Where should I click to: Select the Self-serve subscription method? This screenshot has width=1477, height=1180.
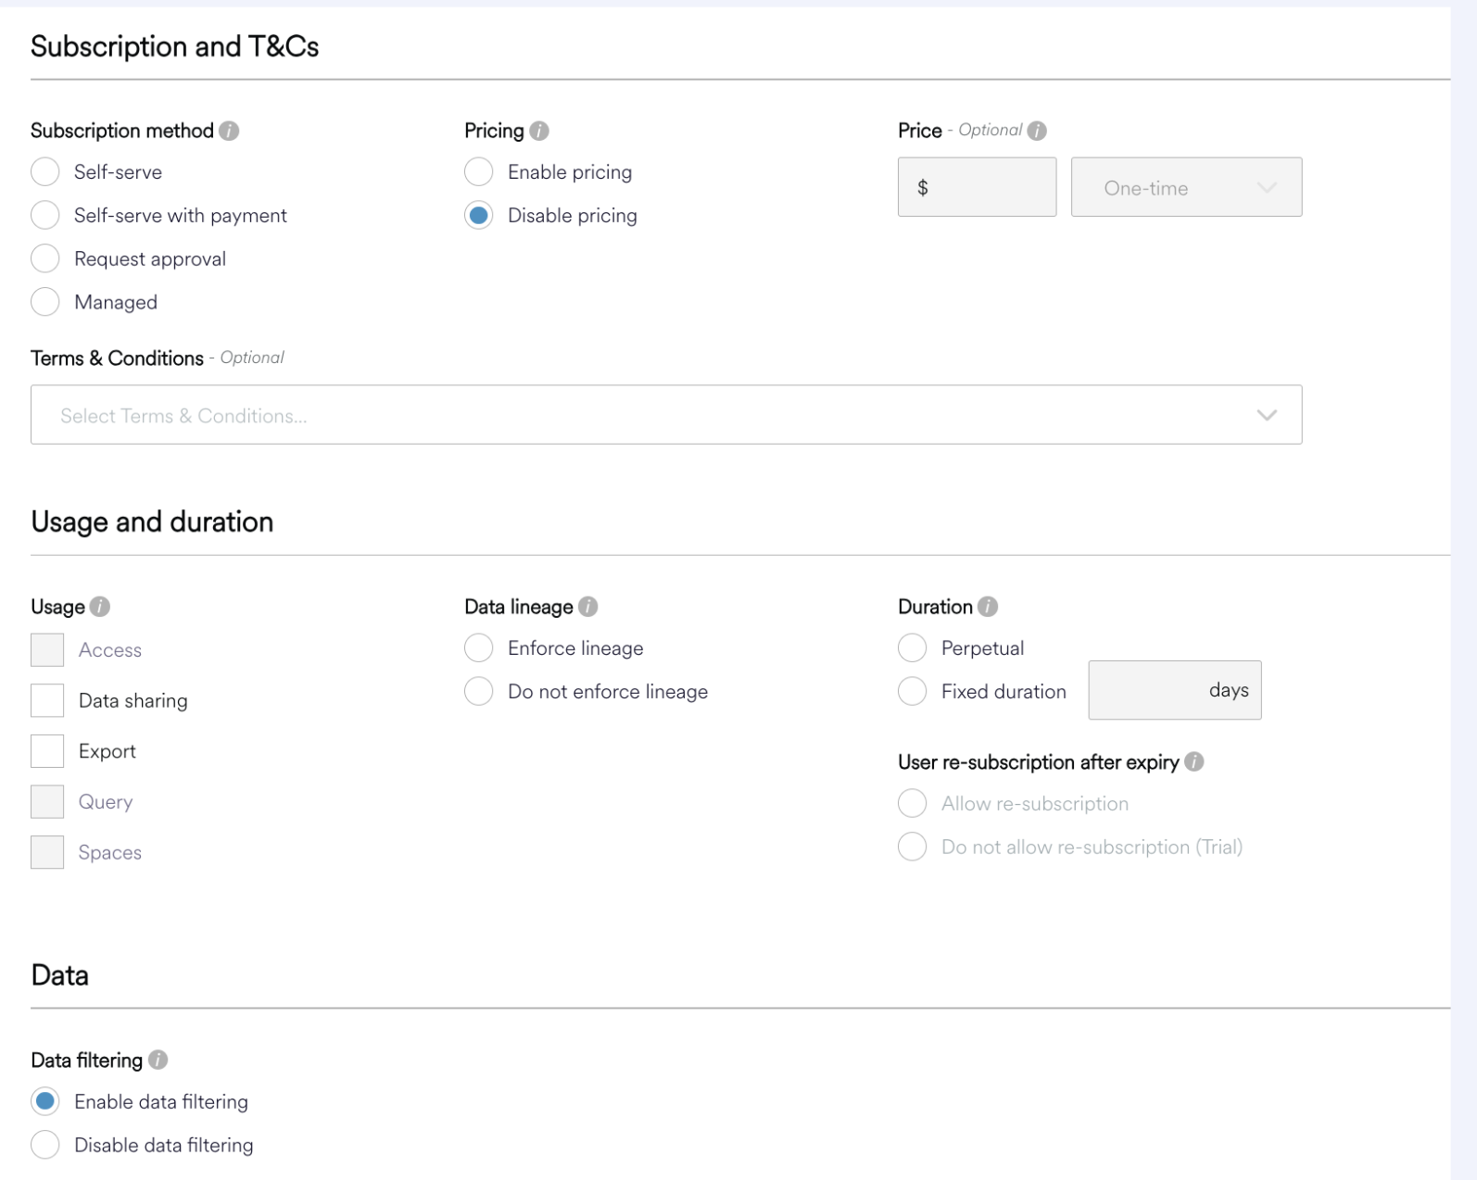coord(45,172)
